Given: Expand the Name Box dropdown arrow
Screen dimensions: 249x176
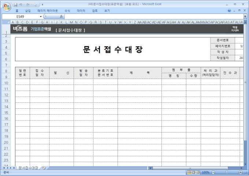Looking at the screenshot, I should (41, 16).
